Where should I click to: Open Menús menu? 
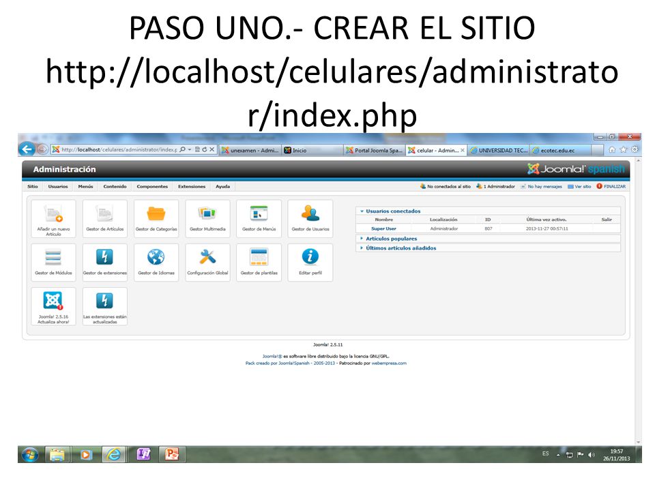coord(86,187)
